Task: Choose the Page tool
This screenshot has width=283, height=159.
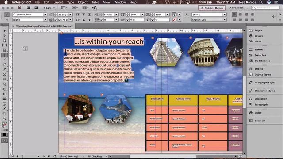Action: [4, 40]
